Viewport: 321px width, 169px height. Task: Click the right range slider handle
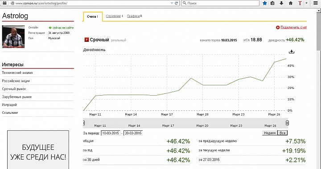click(x=287, y=123)
